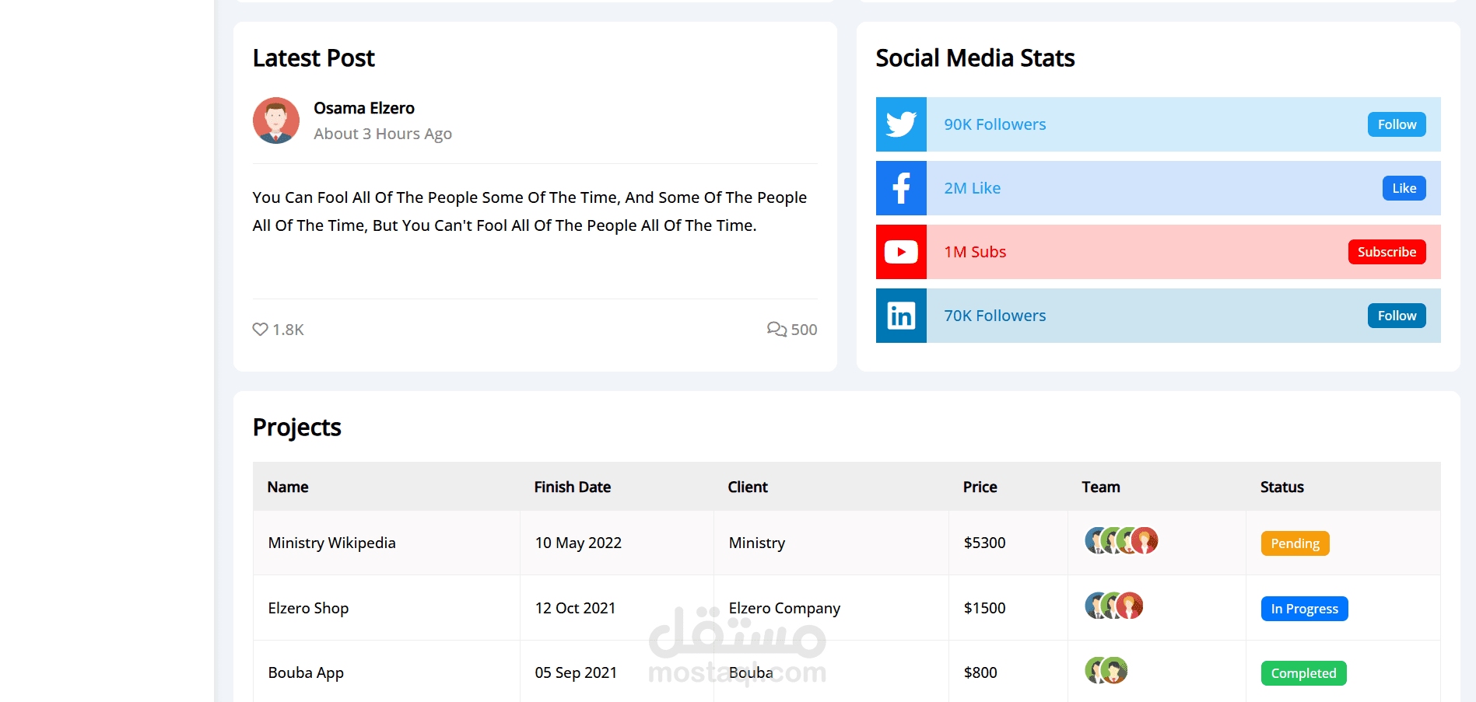
Task: Select the Finish Date column header
Action: coord(572,487)
